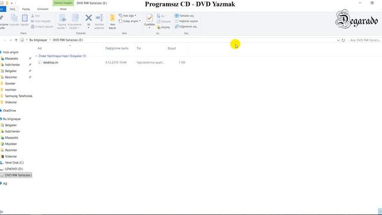Click Bu bilgisayar in the address breadcrumb
This screenshot has width=382, height=215.
38,40
